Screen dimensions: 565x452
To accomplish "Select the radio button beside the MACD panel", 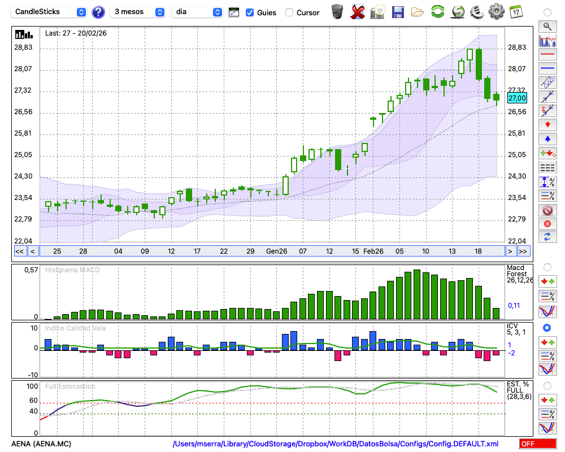I will coord(547,267).
